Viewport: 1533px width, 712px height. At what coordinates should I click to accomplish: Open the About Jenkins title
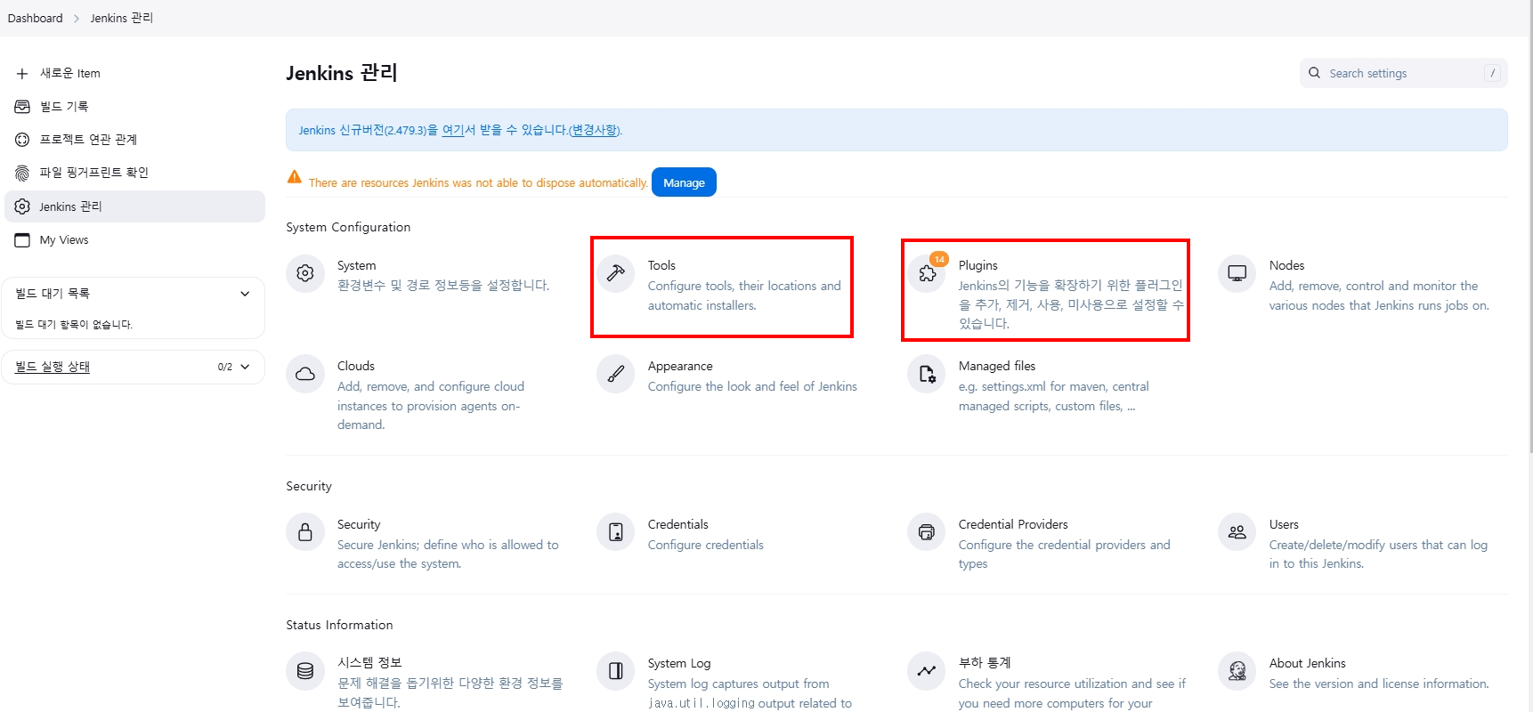(1307, 663)
